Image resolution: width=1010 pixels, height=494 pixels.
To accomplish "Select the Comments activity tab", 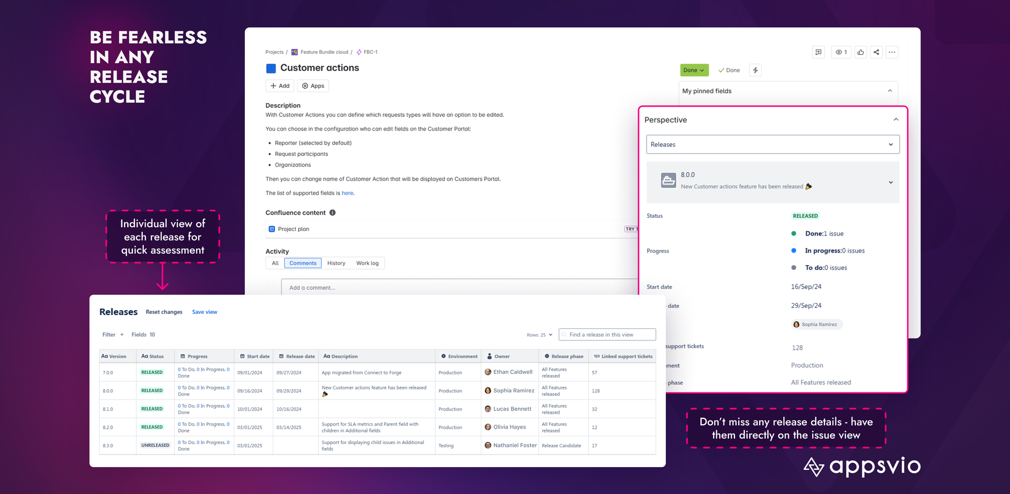I will (x=303, y=263).
